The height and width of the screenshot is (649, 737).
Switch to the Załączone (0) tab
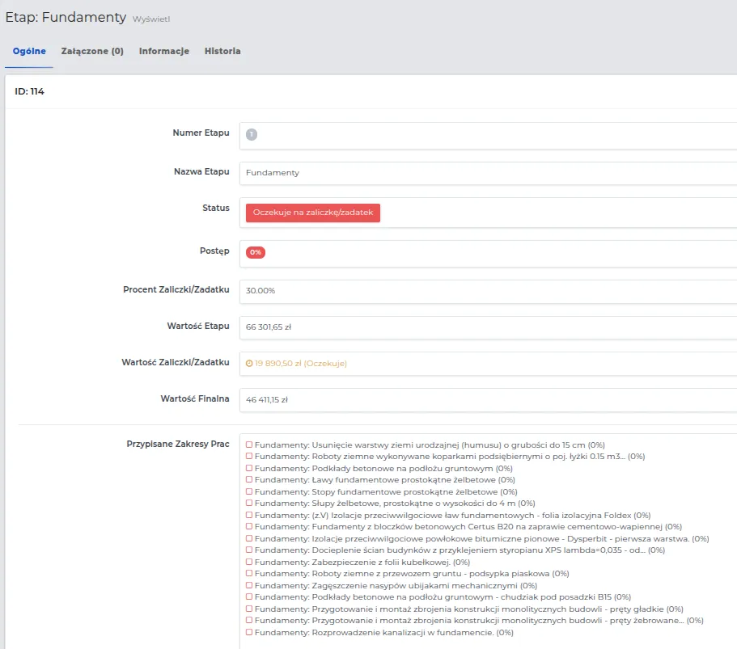[92, 51]
